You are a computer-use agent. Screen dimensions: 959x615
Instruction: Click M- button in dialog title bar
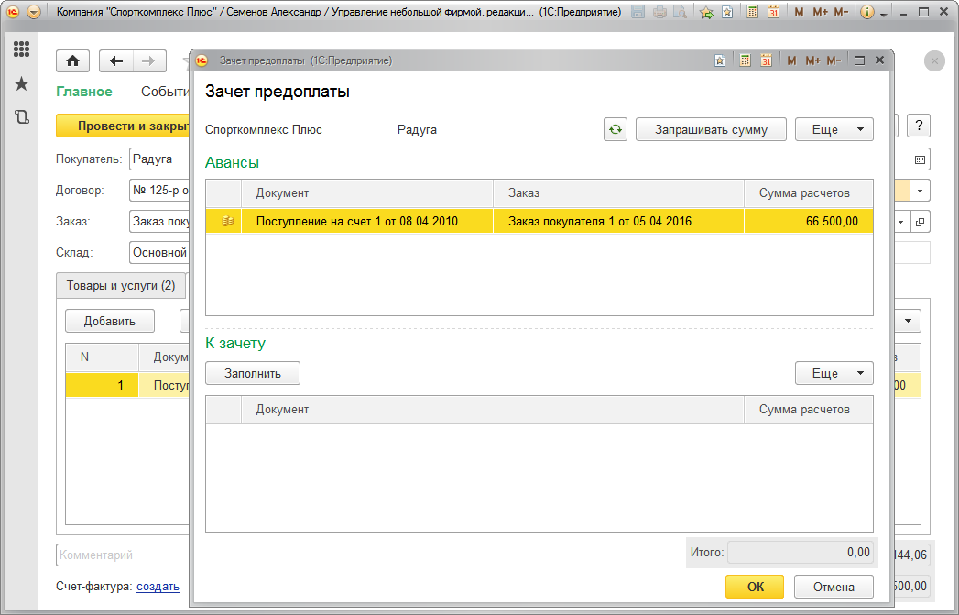pyautogui.click(x=834, y=60)
